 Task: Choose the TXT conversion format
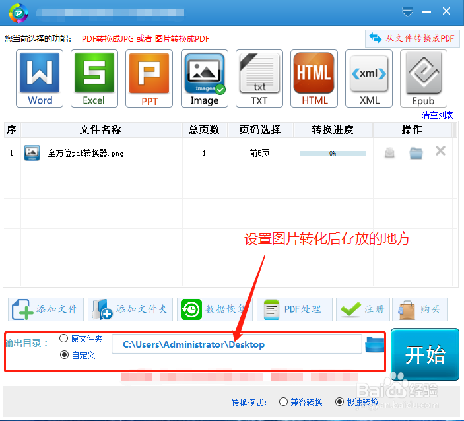259,79
